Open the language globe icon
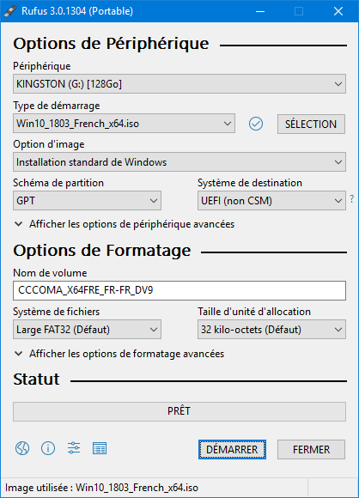The image size is (359, 498). coord(22,448)
